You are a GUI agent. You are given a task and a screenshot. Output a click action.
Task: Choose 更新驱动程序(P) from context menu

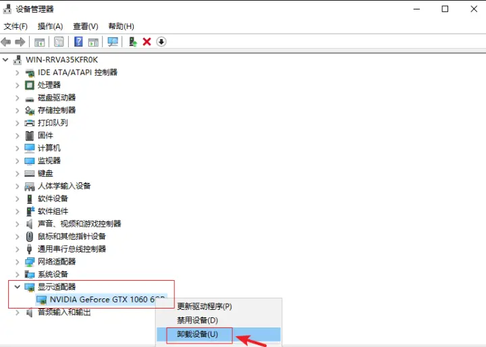tap(219, 306)
